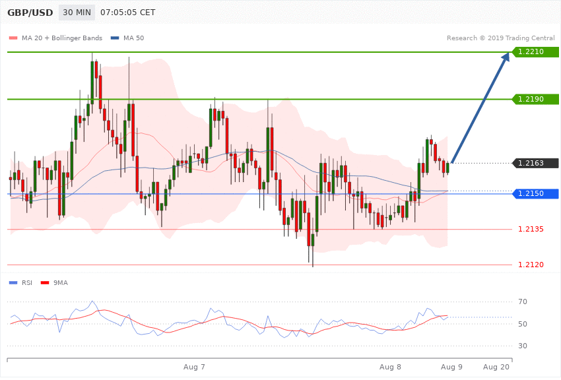Click the red 9MA legend swatch
This screenshot has height=380, width=561.
(x=45, y=283)
